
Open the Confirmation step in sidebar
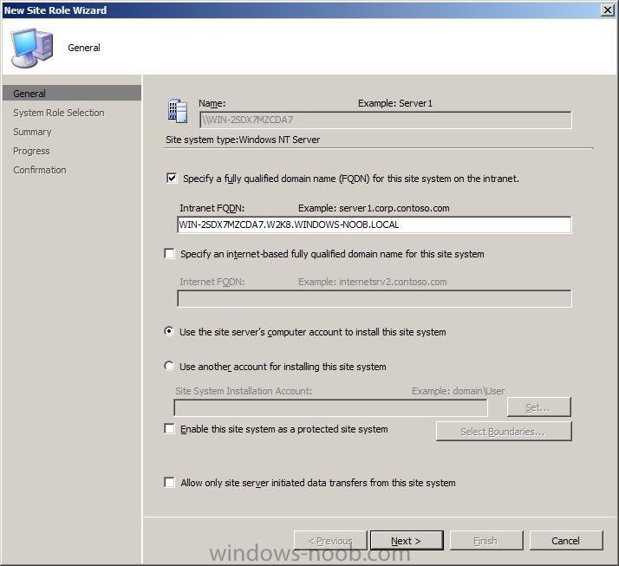point(40,170)
